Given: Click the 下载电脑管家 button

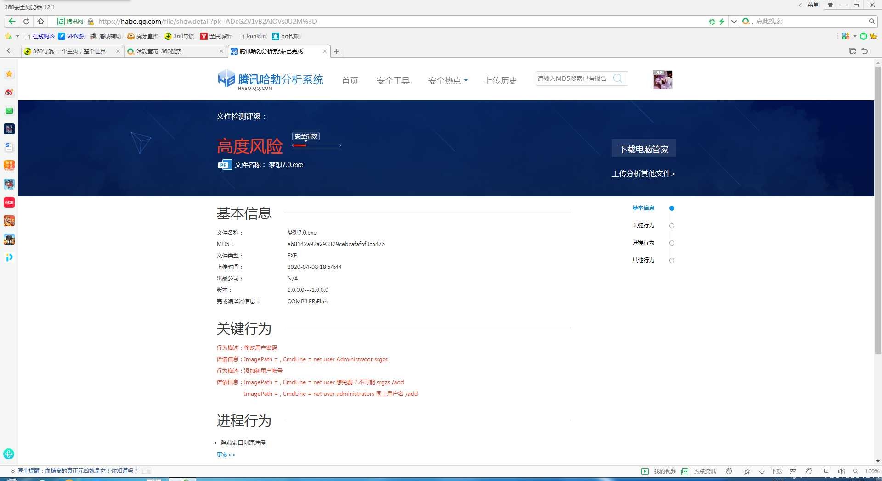Looking at the screenshot, I should 644,149.
